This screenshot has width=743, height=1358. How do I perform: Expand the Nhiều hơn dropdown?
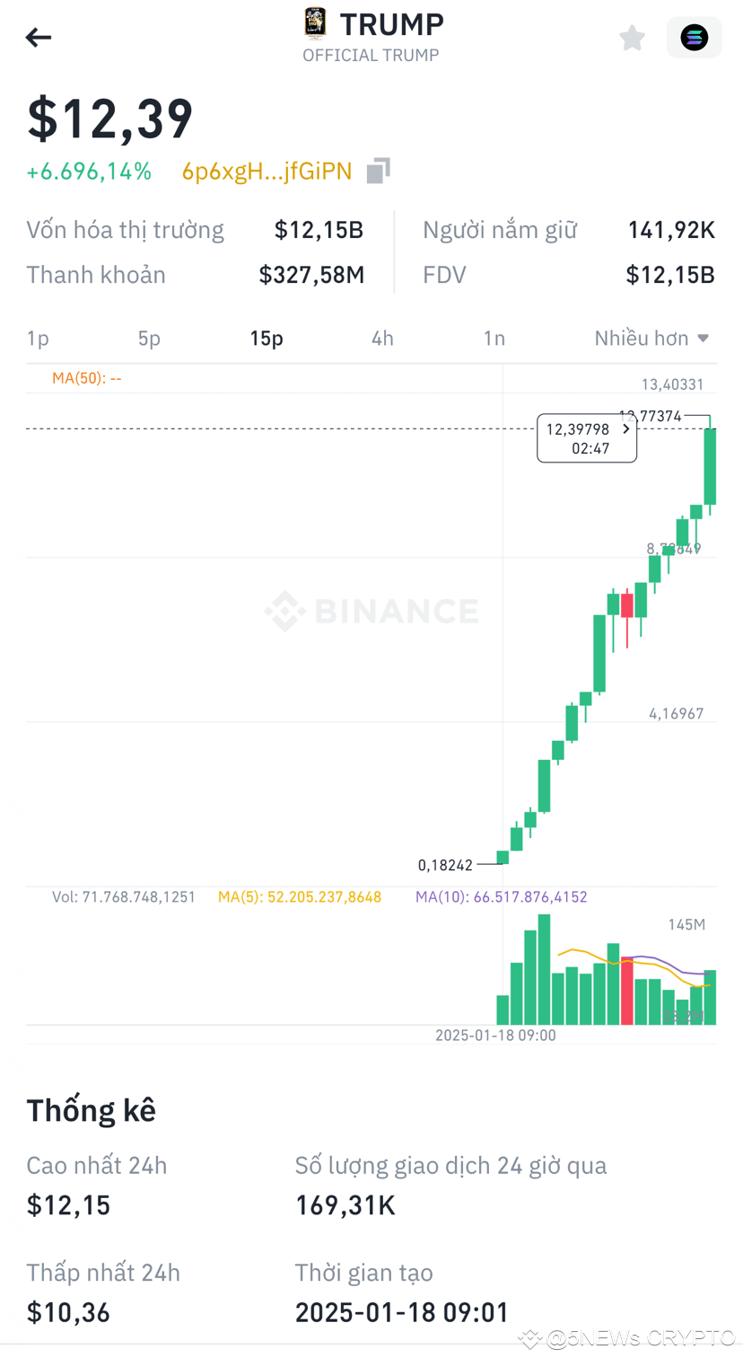651,338
